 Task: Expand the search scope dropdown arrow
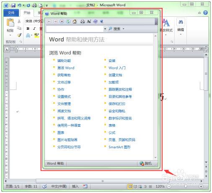pyautogui.click(x=123, y=29)
